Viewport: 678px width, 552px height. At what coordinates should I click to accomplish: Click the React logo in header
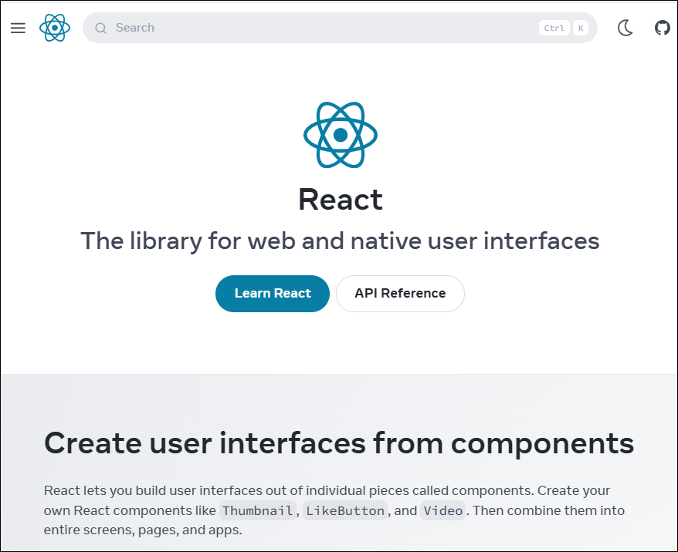[55, 28]
